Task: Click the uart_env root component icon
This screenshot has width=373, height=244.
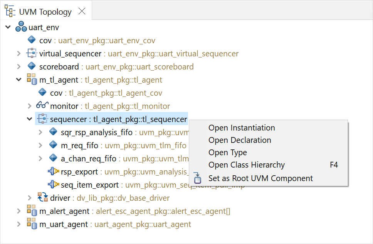Action: tap(21, 27)
